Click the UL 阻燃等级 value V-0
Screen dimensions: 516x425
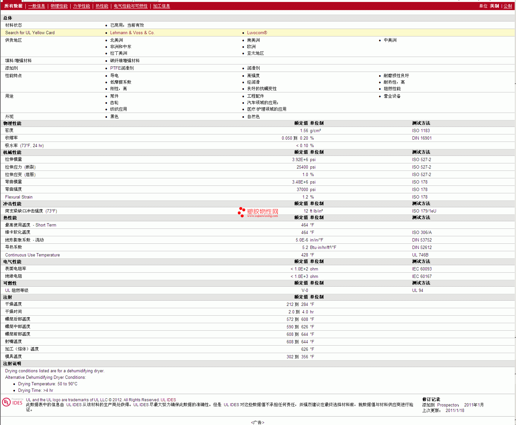(x=305, y=290)
